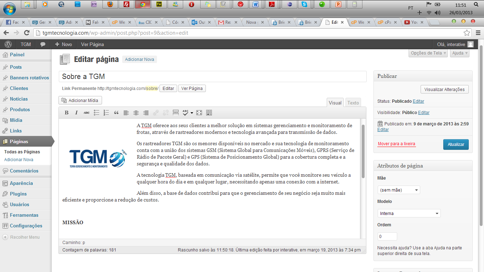
Task: Open spellchecker language dropdown arrow
Action: point(192,113)
